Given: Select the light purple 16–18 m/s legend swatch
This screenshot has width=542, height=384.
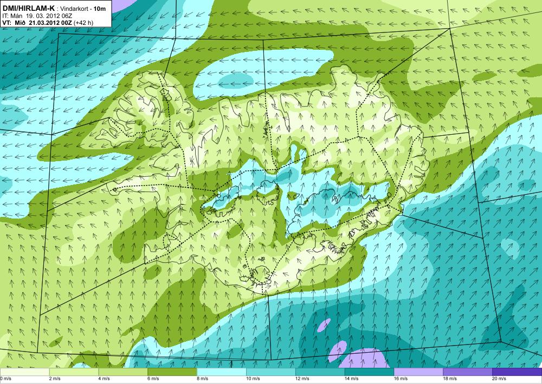Looking at the screenshot, I should pyautogui.click(x=418, y=372).
